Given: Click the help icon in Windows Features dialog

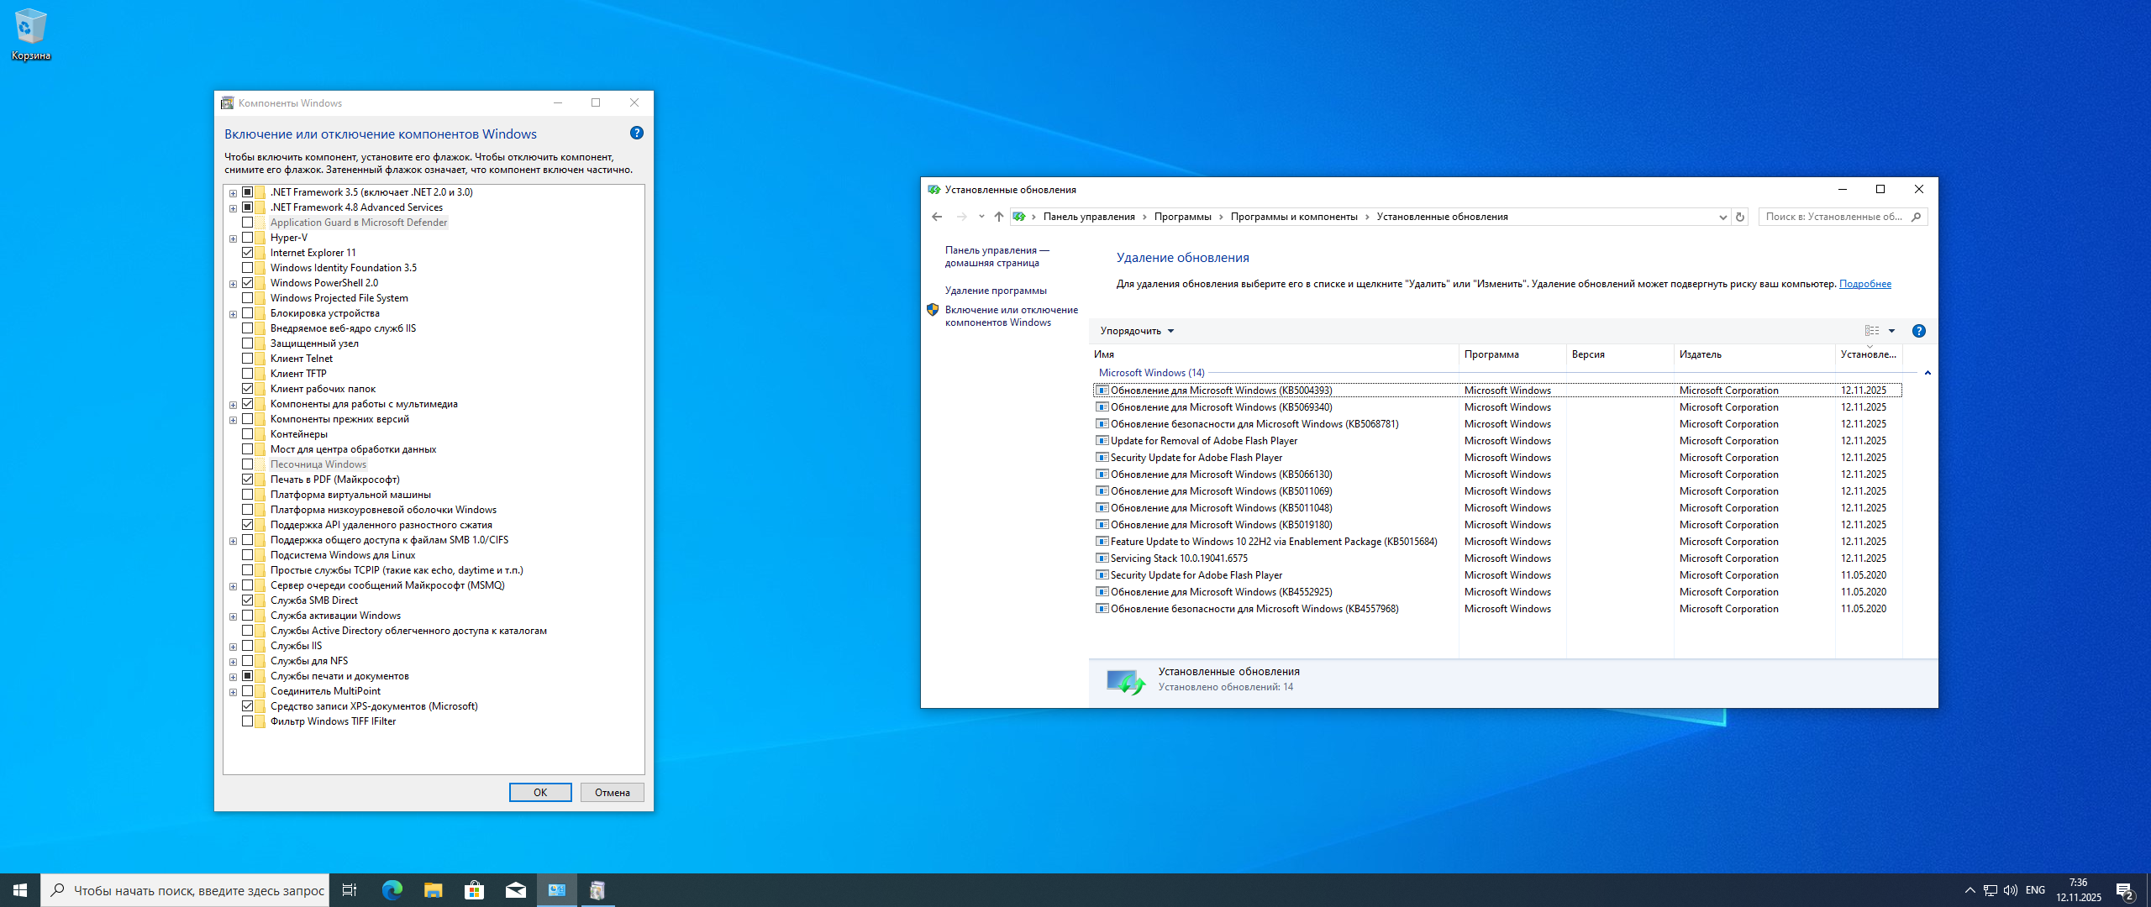Looking at the screenshot, I should tap(636, 133).
